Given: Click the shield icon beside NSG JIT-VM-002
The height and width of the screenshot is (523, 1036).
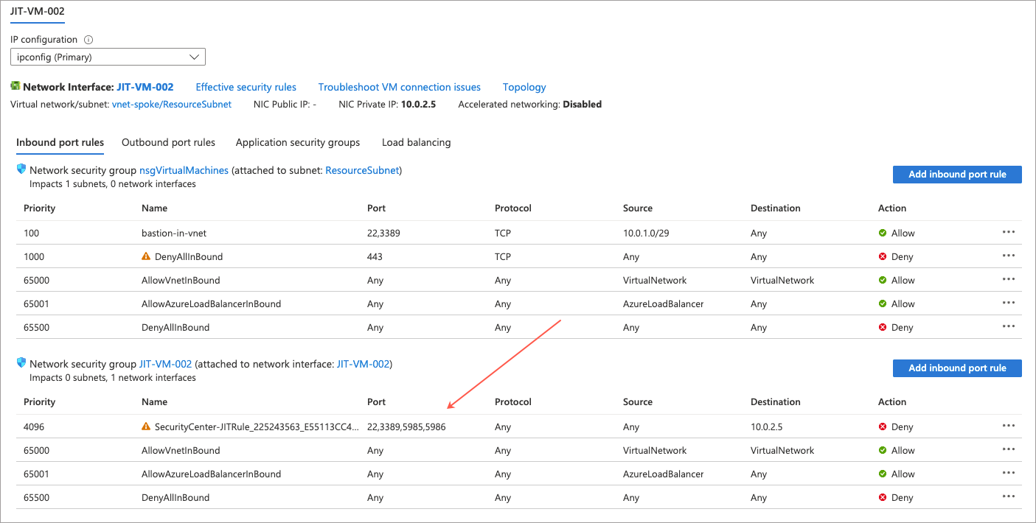Looking at the screenshot, I should [x=21, y=363].
